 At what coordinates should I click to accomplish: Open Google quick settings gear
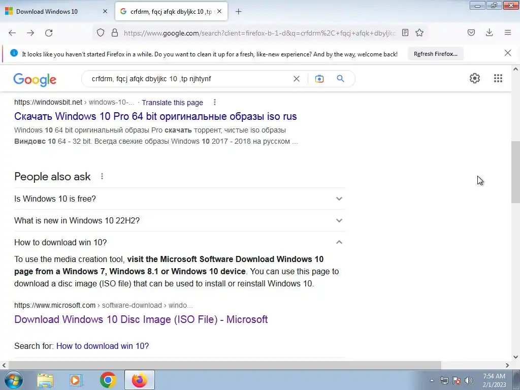[475, 78]
